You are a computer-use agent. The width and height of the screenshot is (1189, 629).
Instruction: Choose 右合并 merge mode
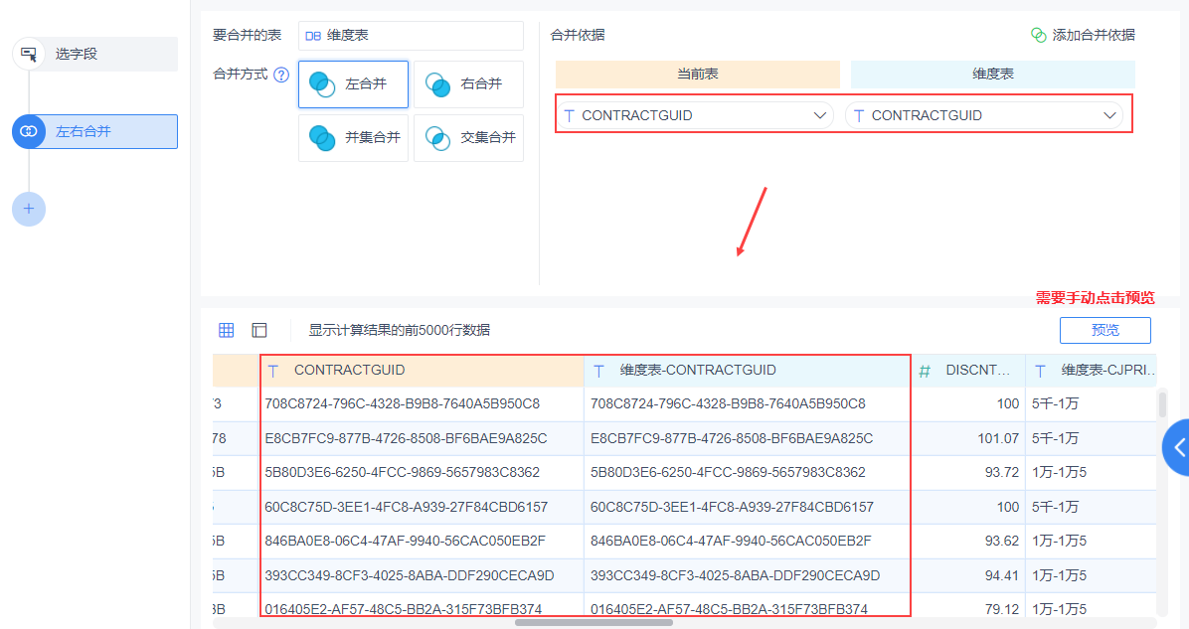click(468, 84)
